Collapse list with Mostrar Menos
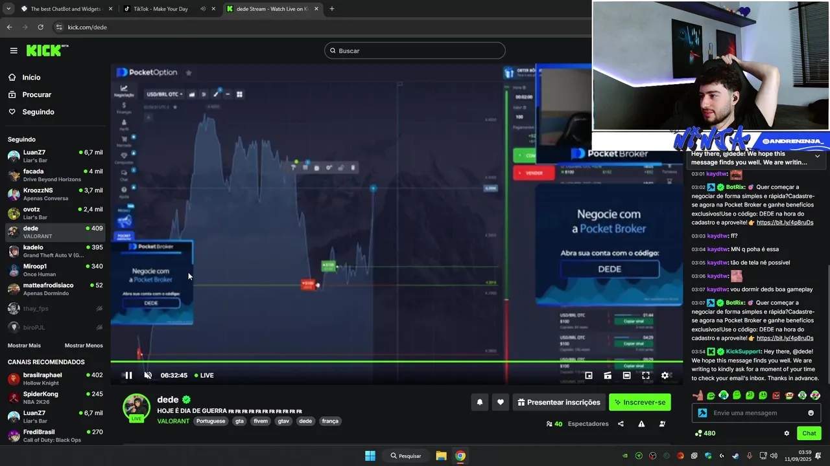Screen dimensions: 830x466 coord(84,346)
